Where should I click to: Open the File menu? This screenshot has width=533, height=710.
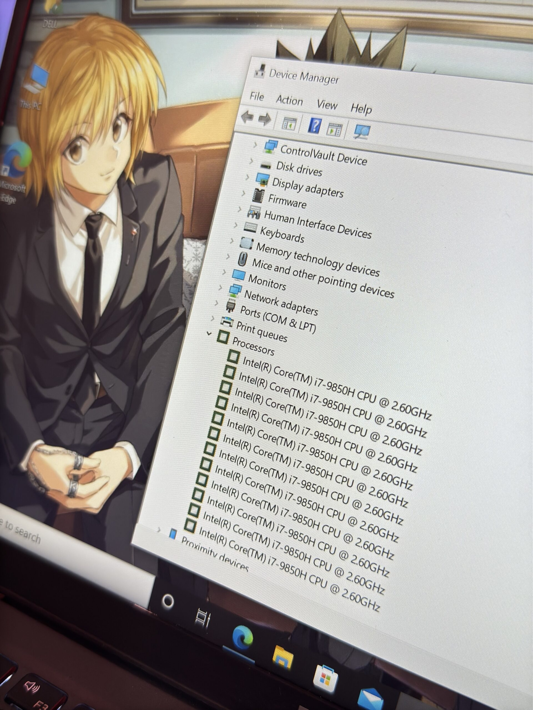(x=257, y=97)
